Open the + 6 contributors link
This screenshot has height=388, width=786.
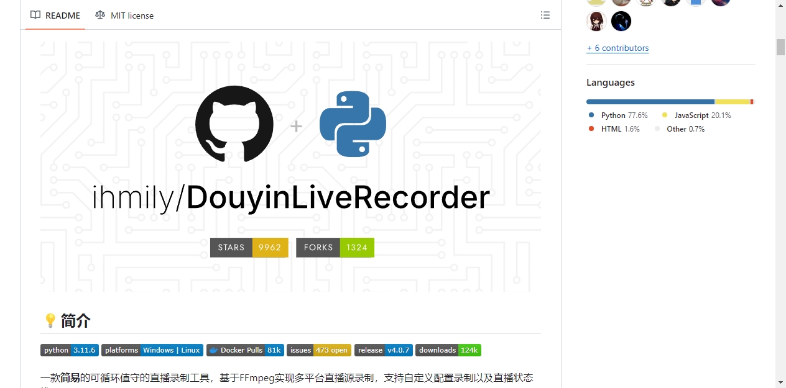point(617,48)
